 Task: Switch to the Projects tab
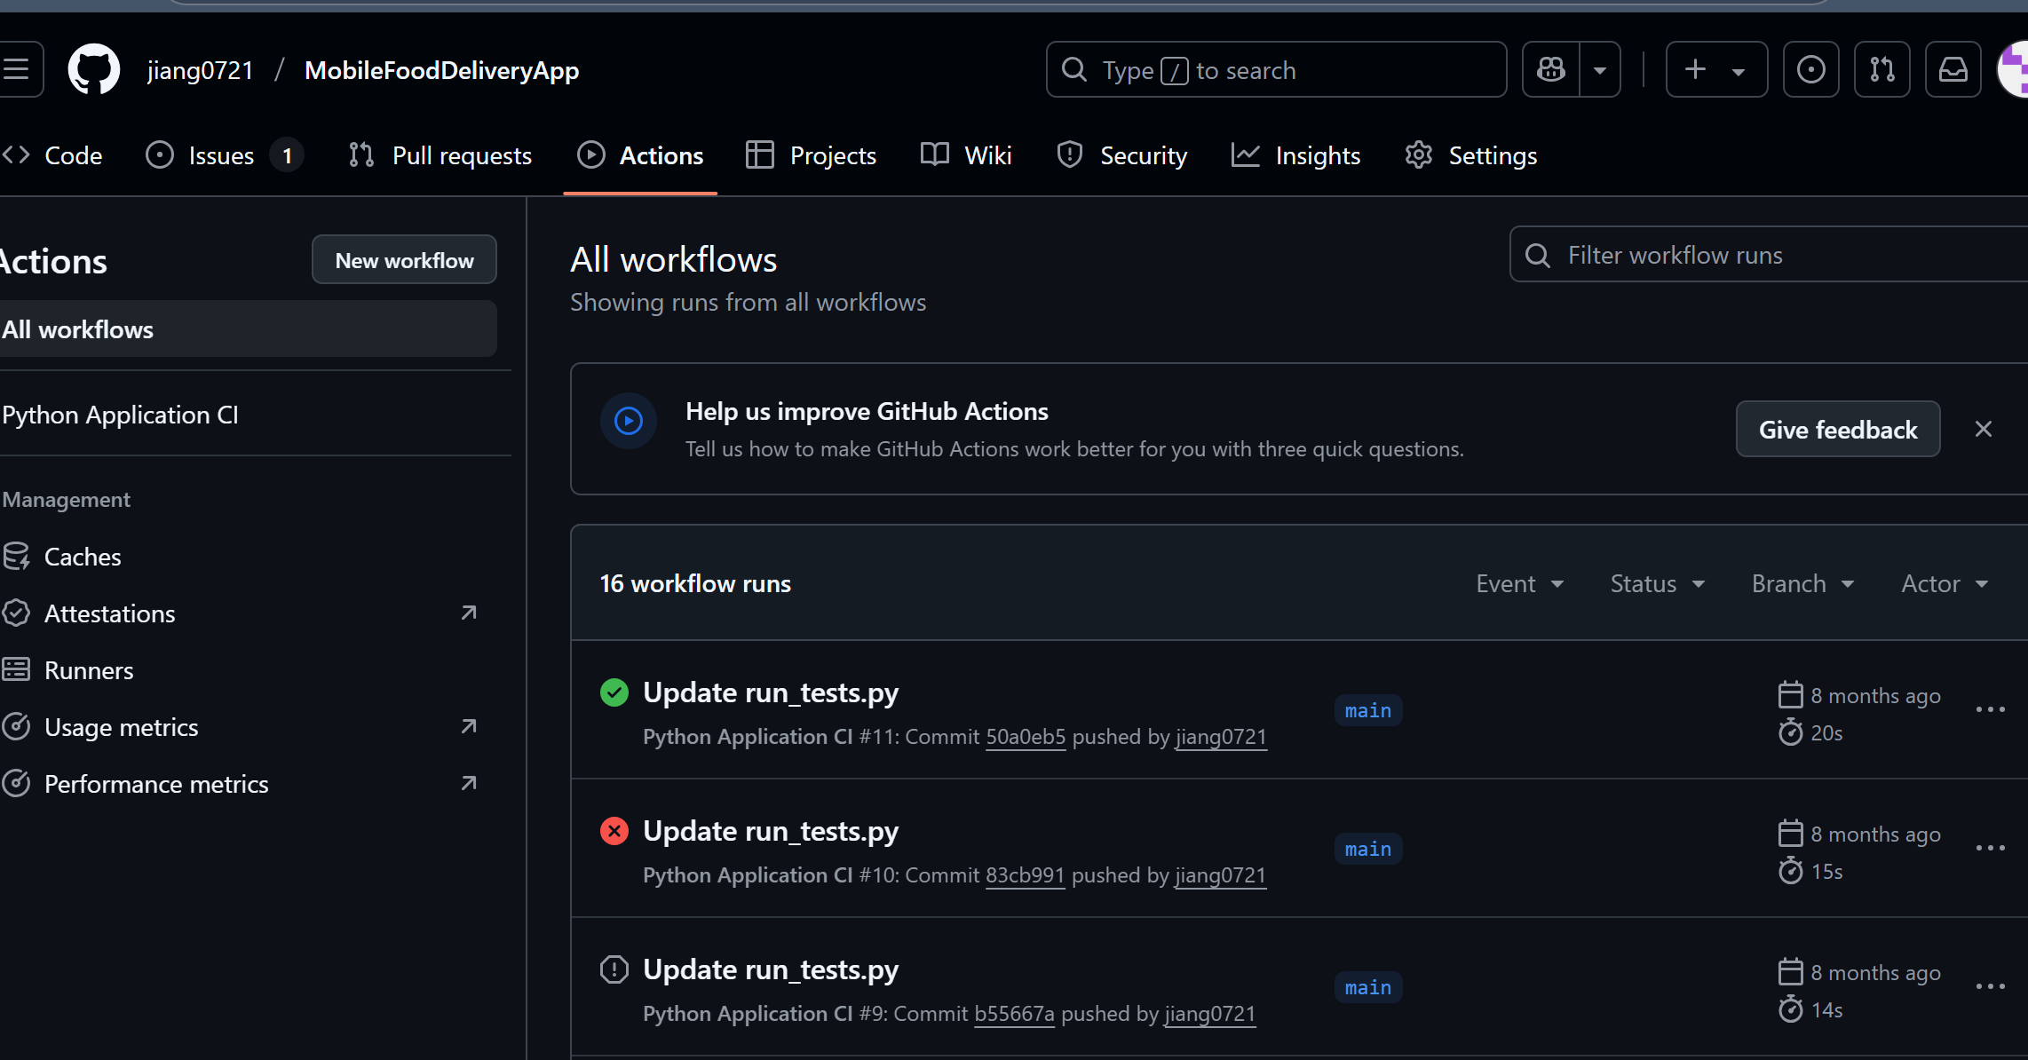[x=811, y=155]
